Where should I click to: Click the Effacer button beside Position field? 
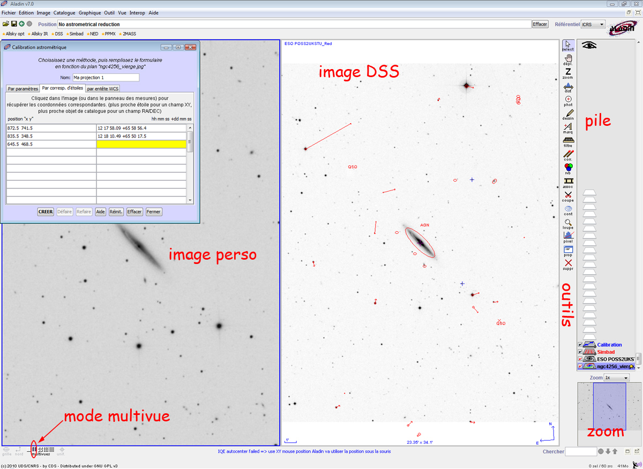point(540,24)
